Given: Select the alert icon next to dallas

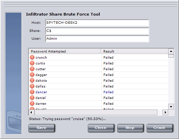Looking at the screenshot, I should click(x=32, y=86).
